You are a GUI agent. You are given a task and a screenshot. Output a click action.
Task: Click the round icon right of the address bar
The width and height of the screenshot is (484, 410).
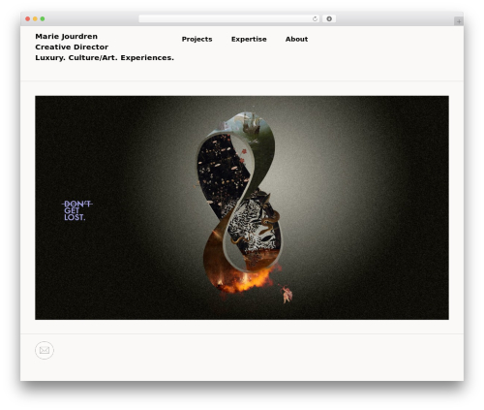[x=329, y=18]
